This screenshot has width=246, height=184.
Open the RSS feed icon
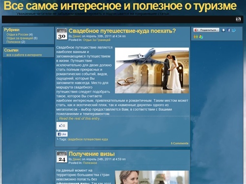(238, 19)
